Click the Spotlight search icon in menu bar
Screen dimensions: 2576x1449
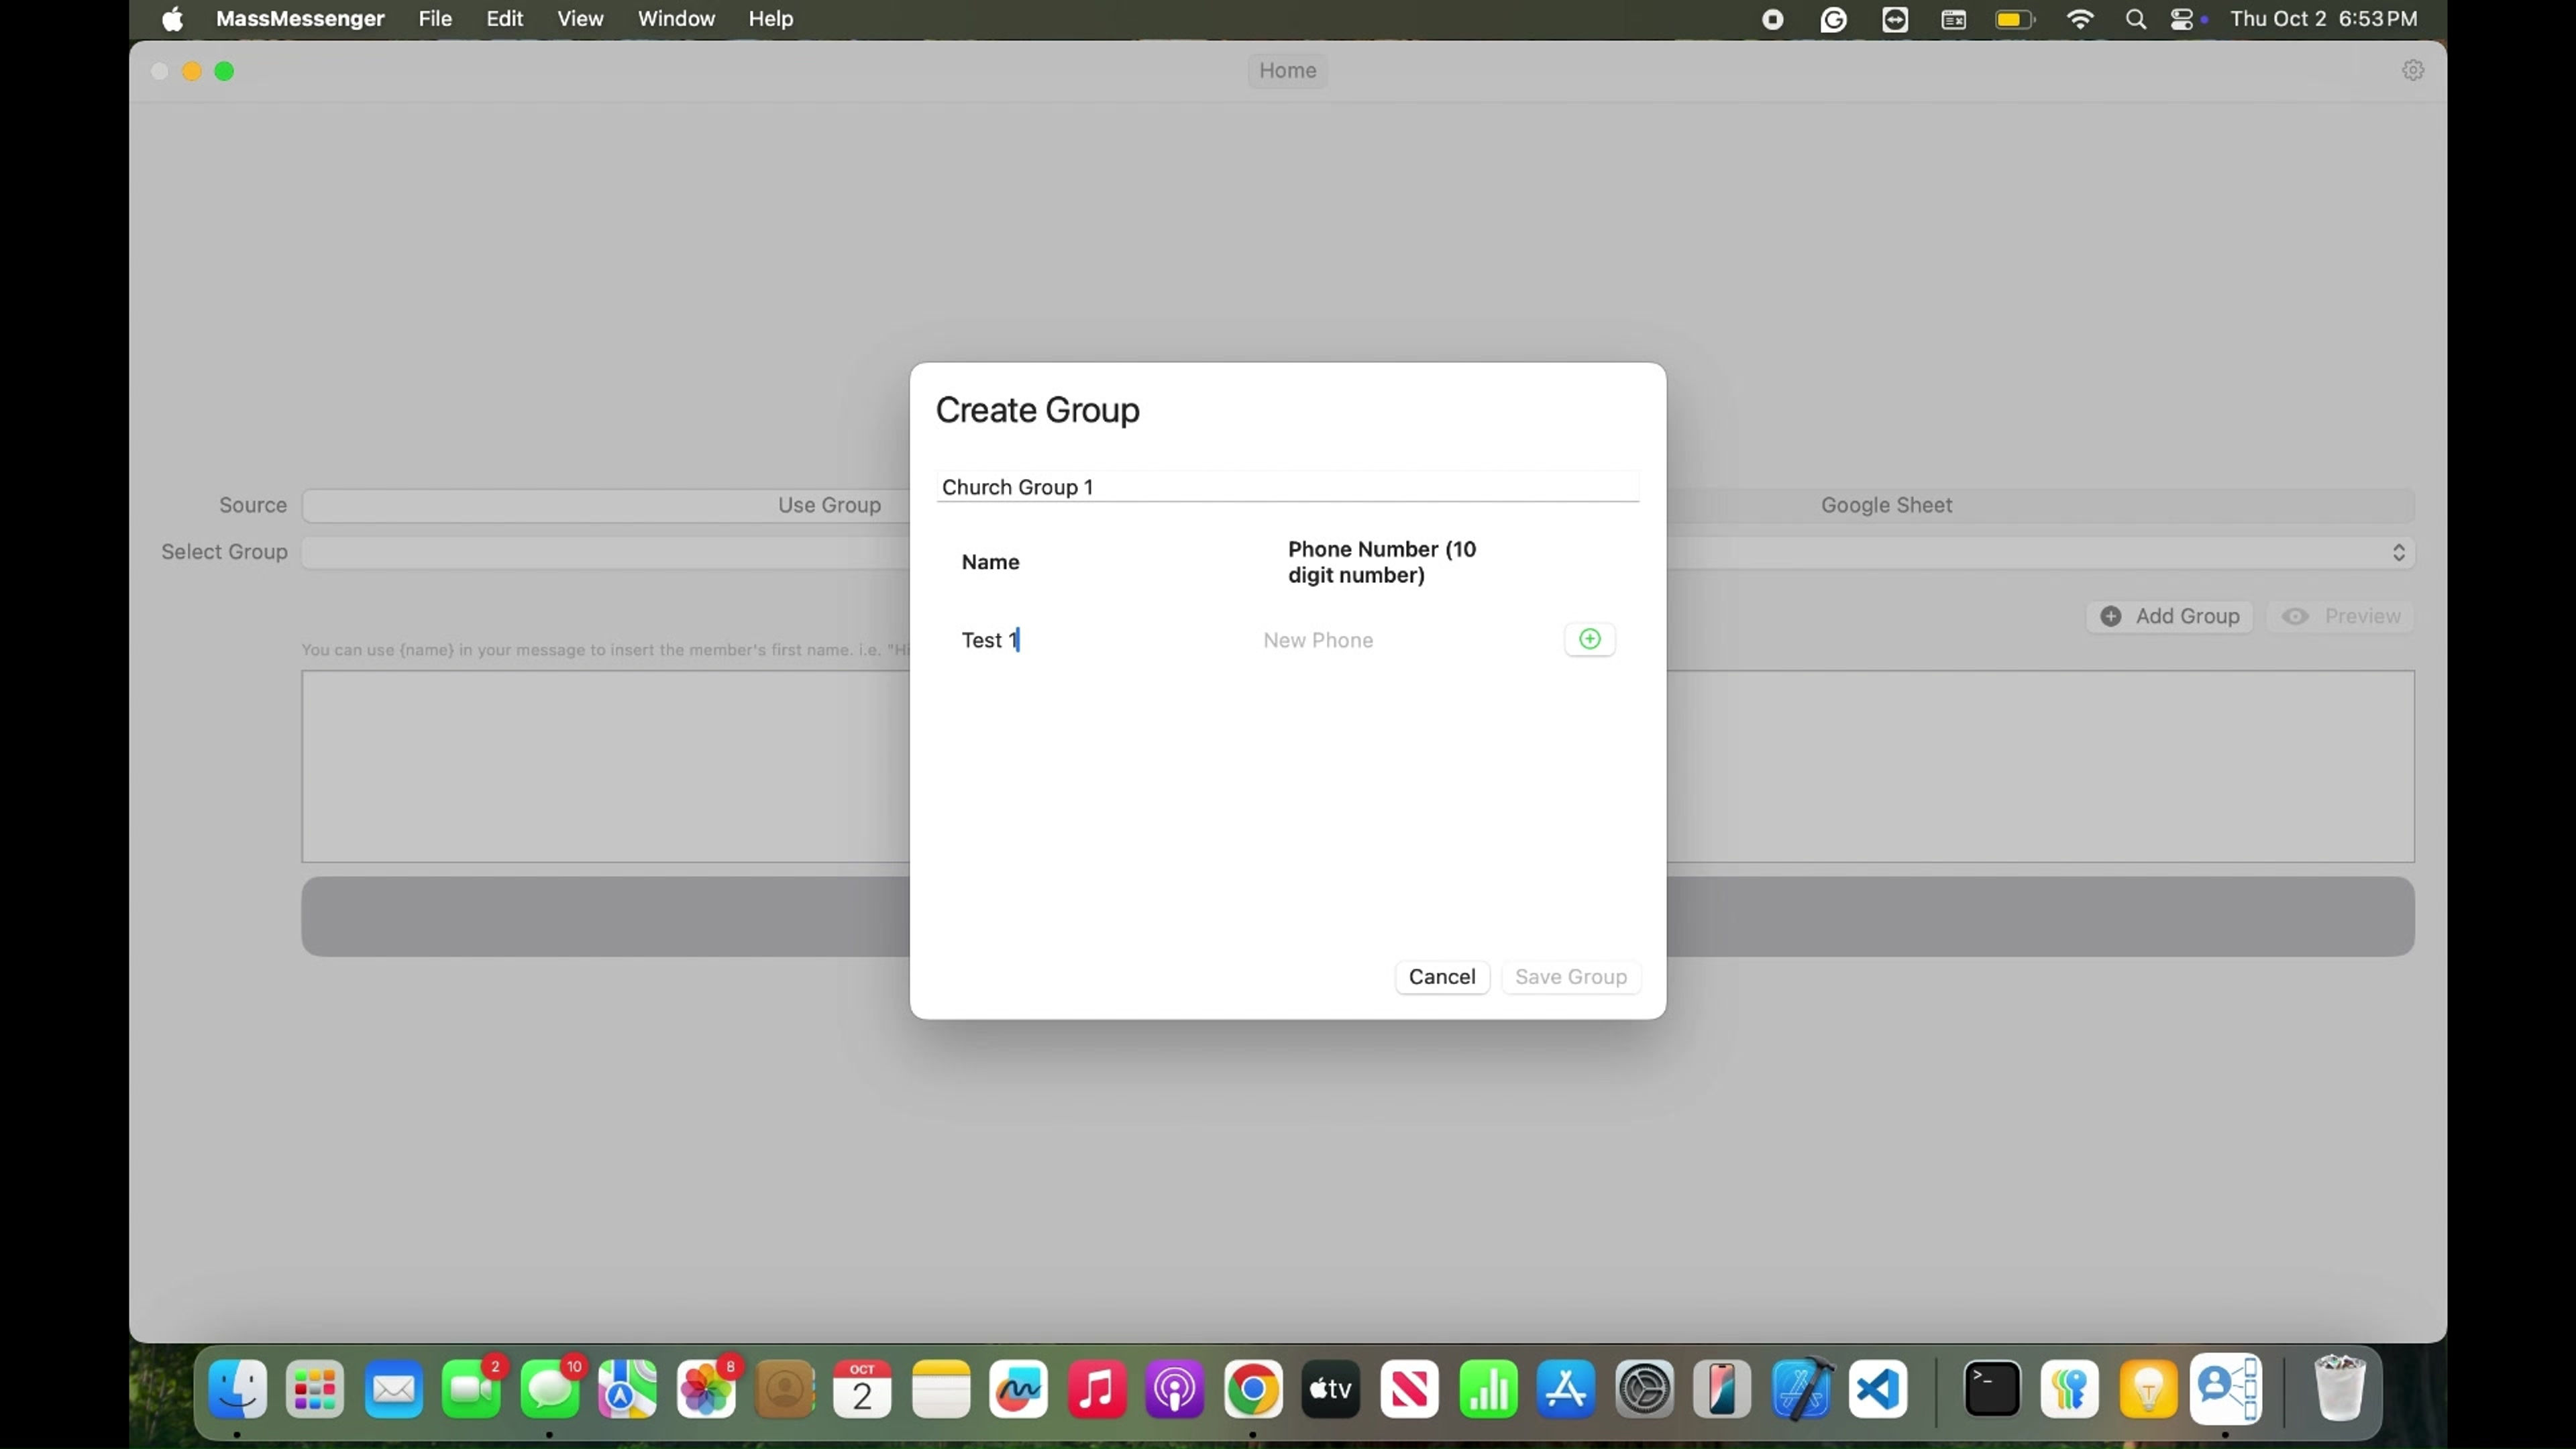pyautogui.click(x=2136, y=19)
